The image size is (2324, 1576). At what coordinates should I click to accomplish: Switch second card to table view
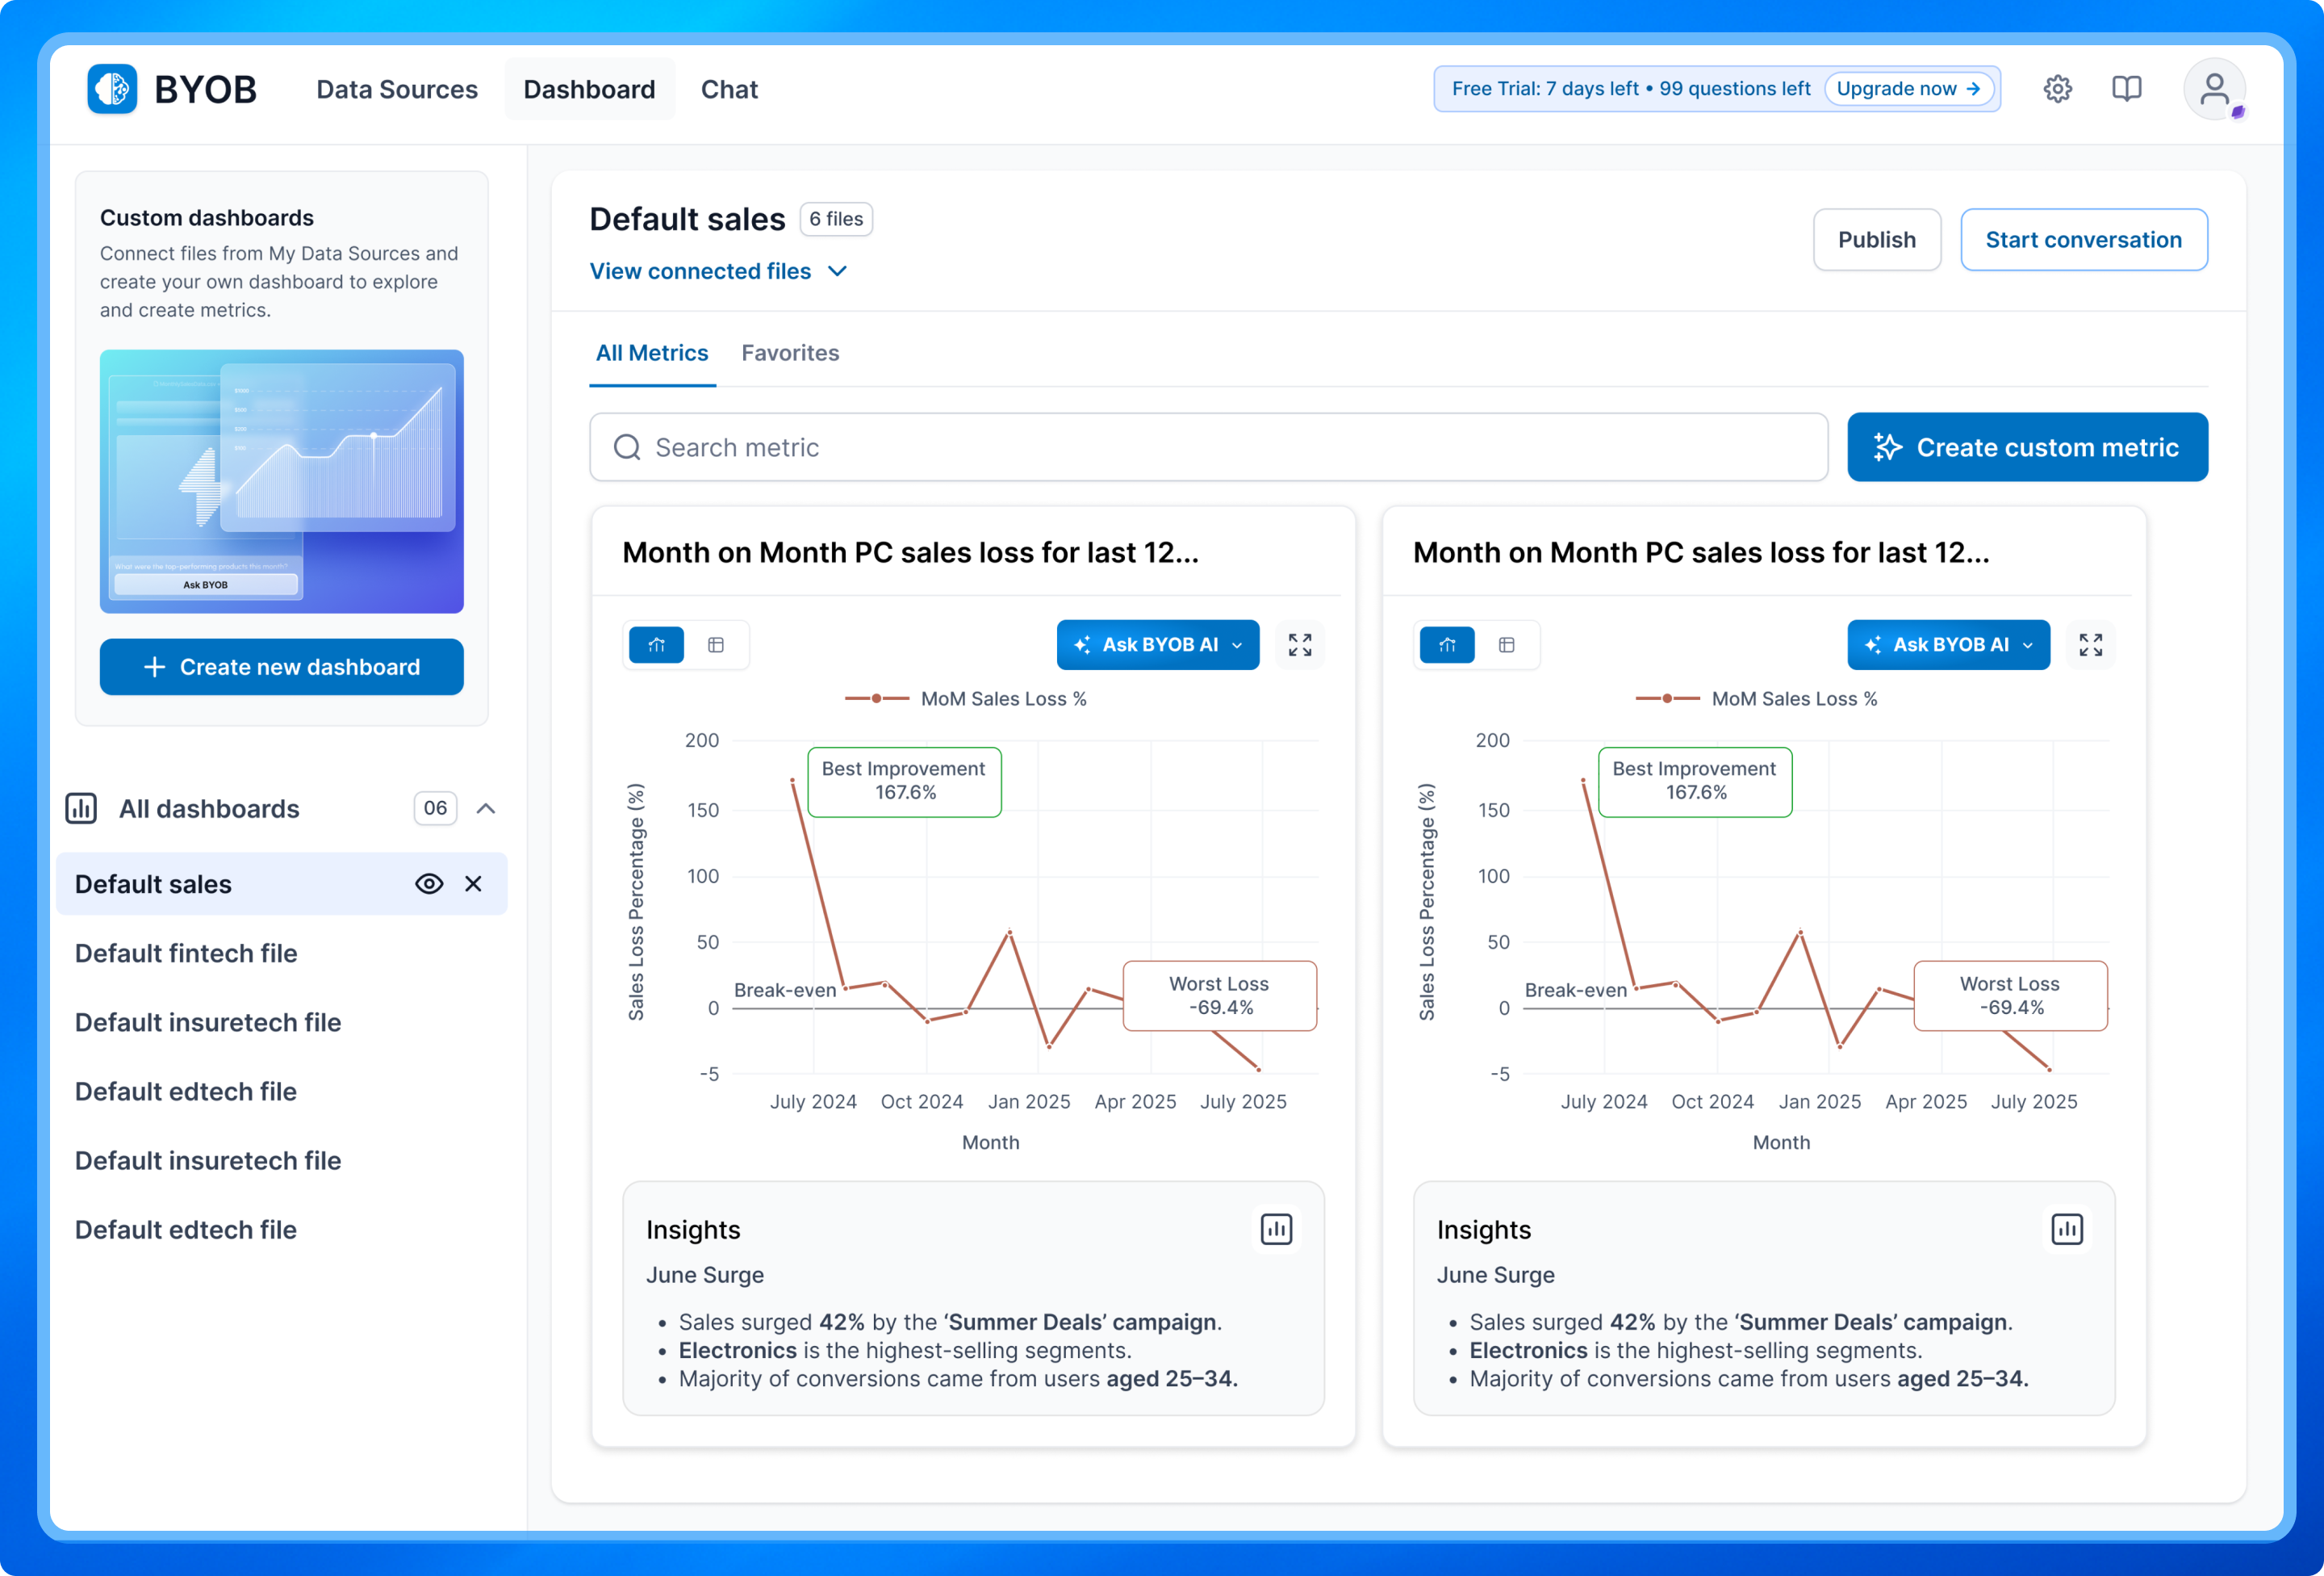click(x=1507, y=645)
